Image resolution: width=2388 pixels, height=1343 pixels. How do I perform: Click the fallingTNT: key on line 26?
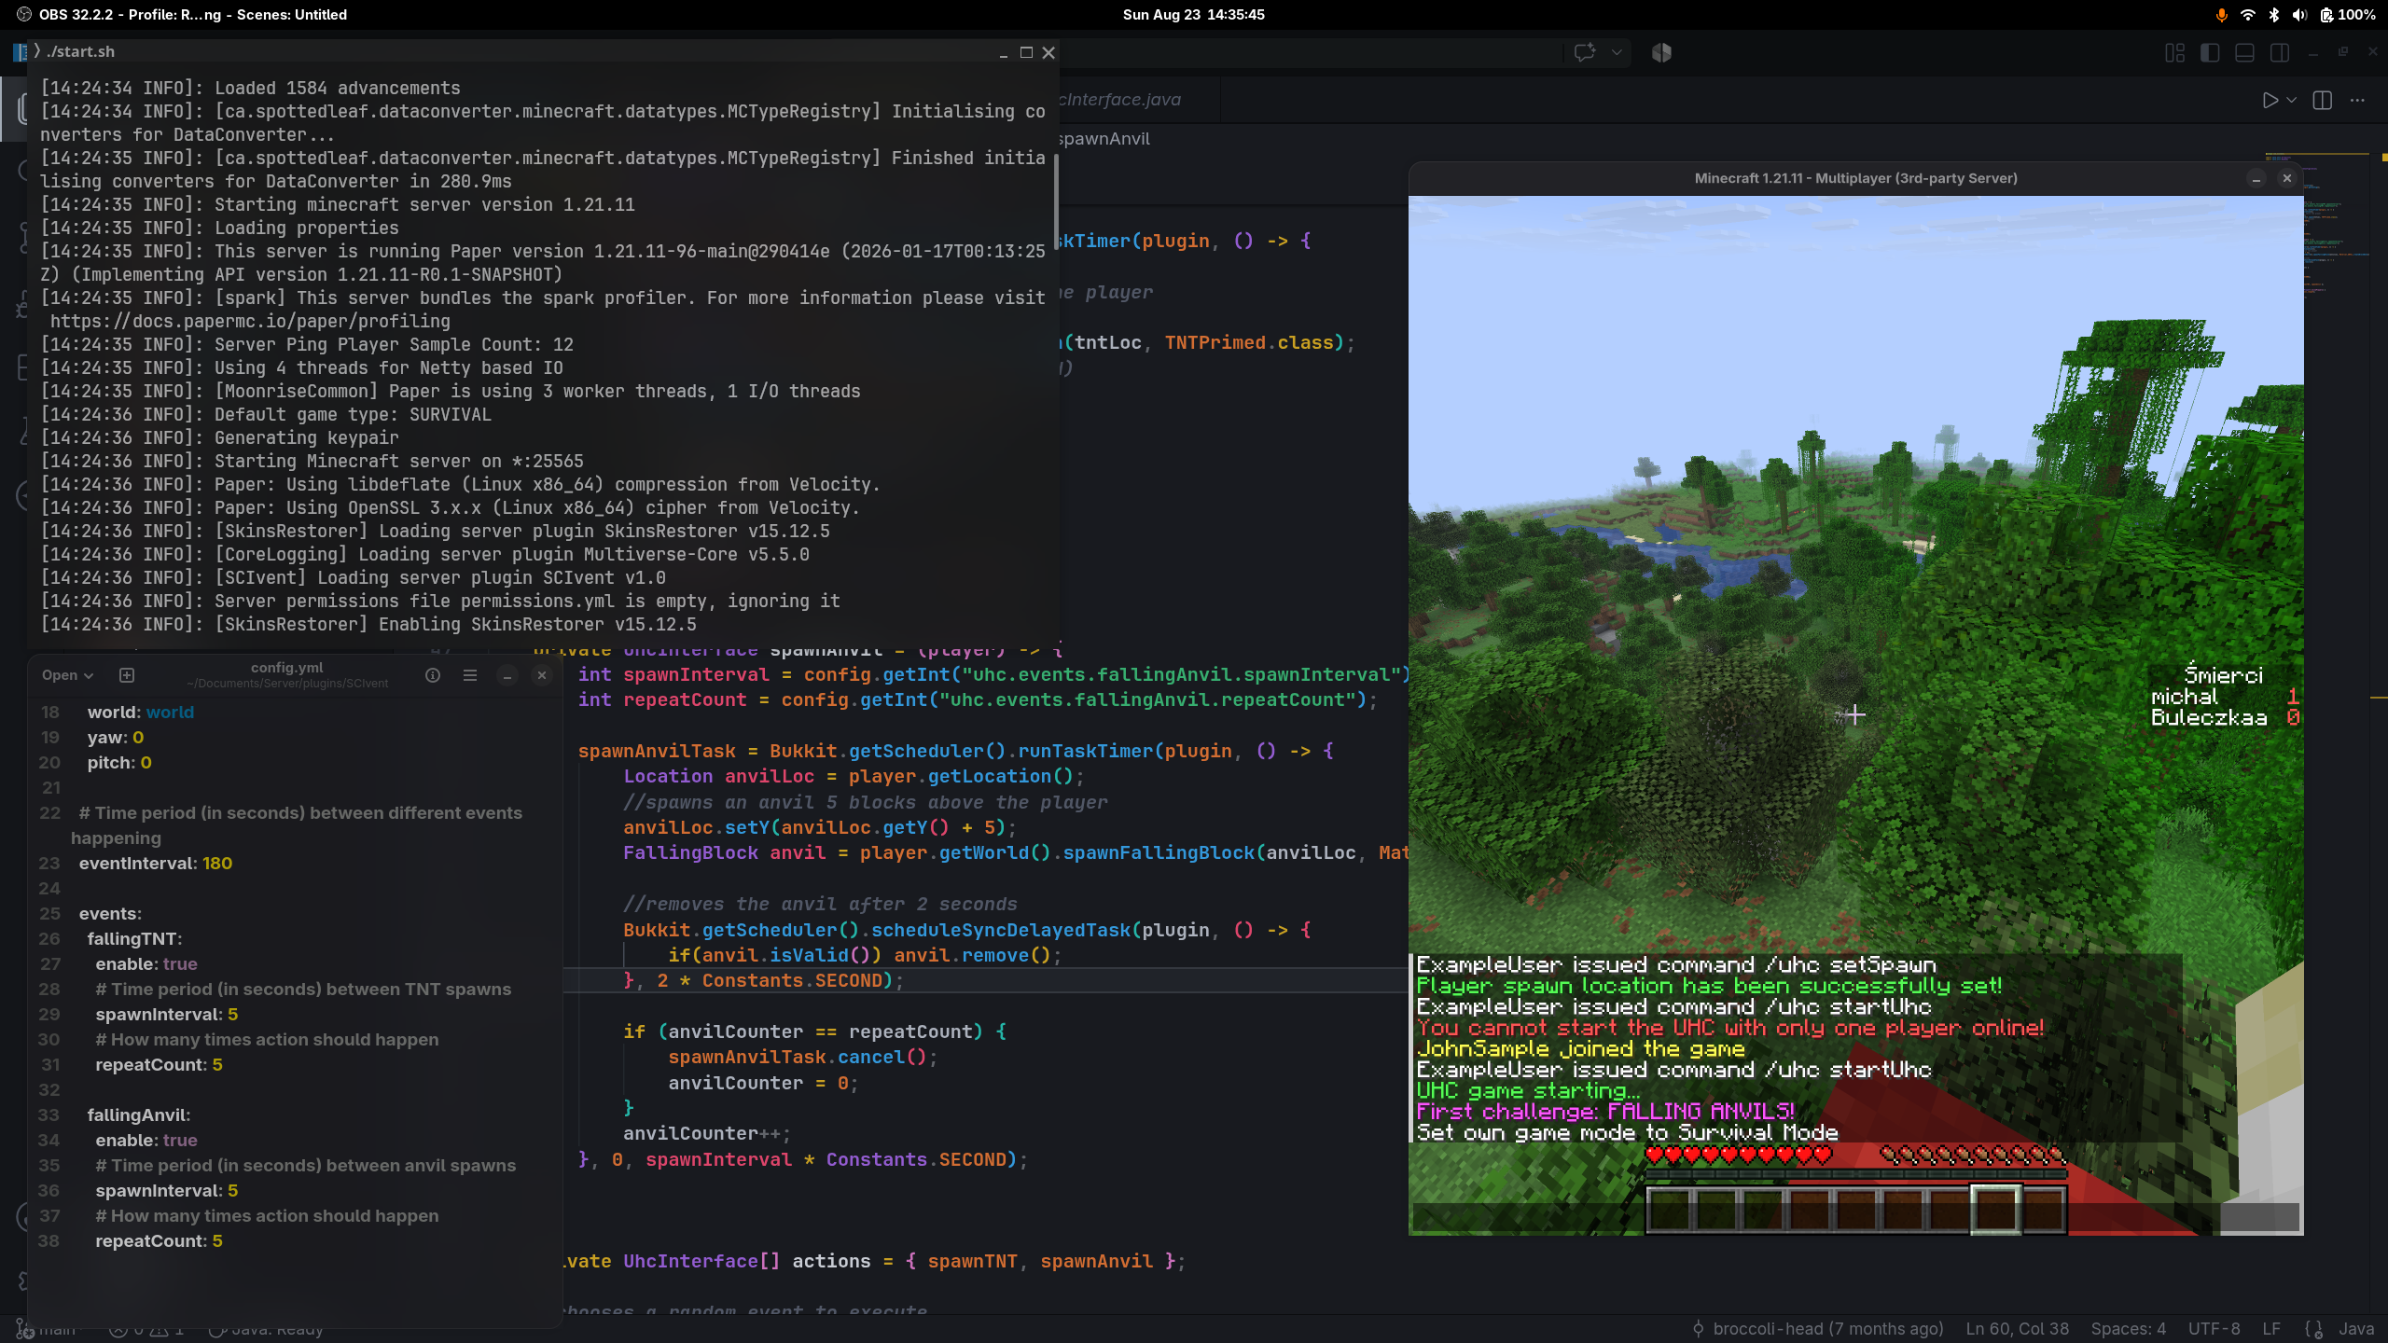coord(134,939)
